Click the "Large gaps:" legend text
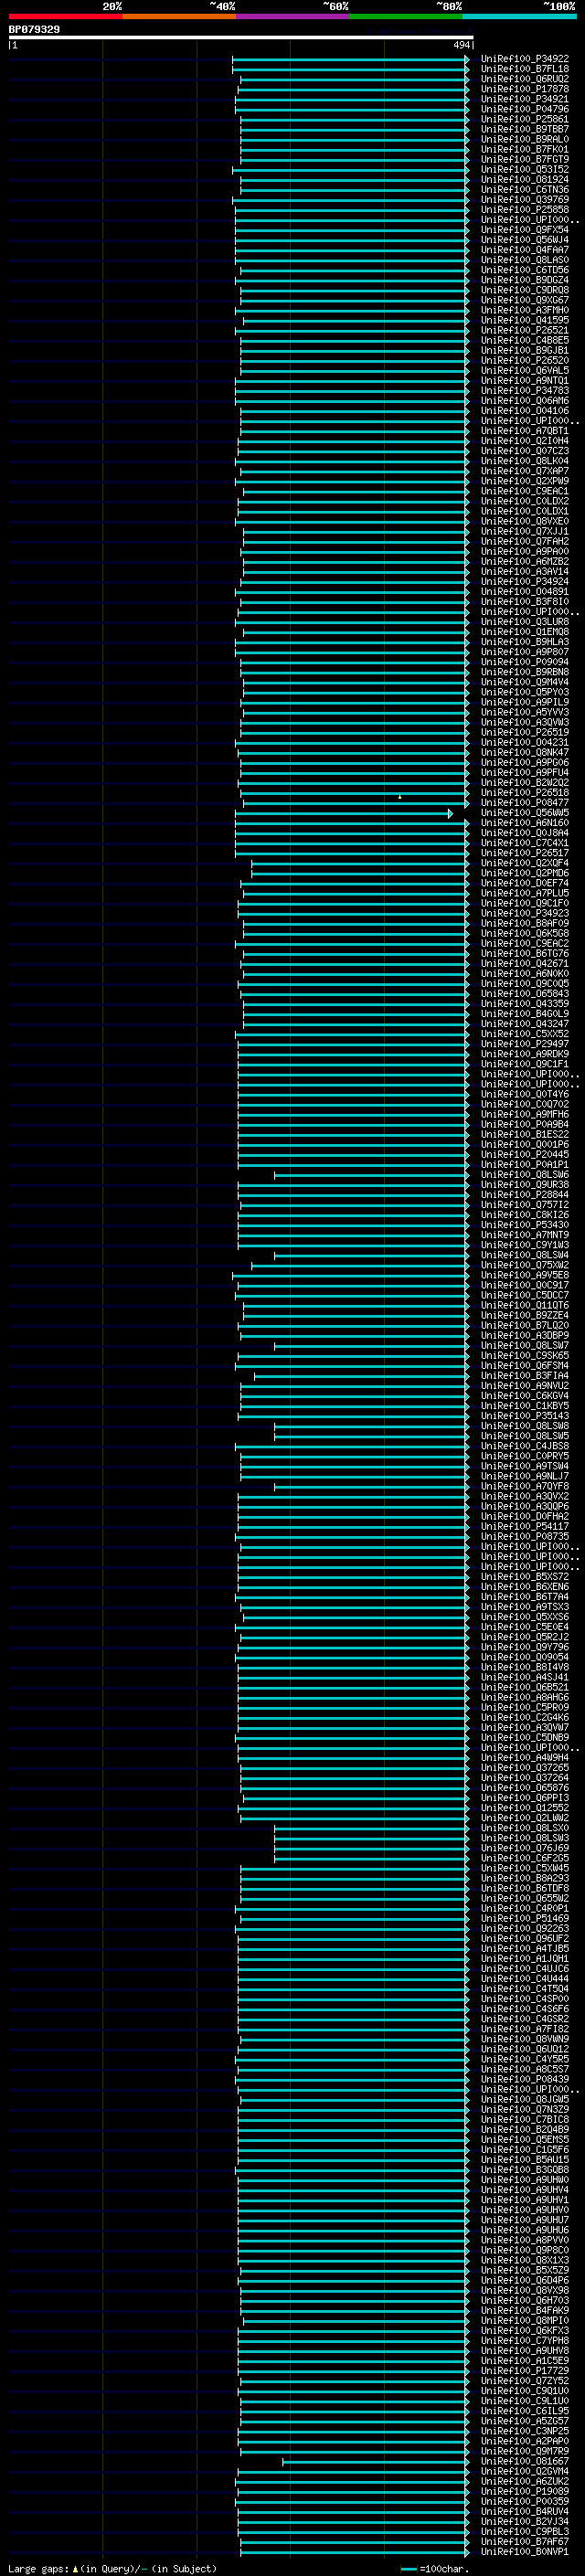 38,2569
